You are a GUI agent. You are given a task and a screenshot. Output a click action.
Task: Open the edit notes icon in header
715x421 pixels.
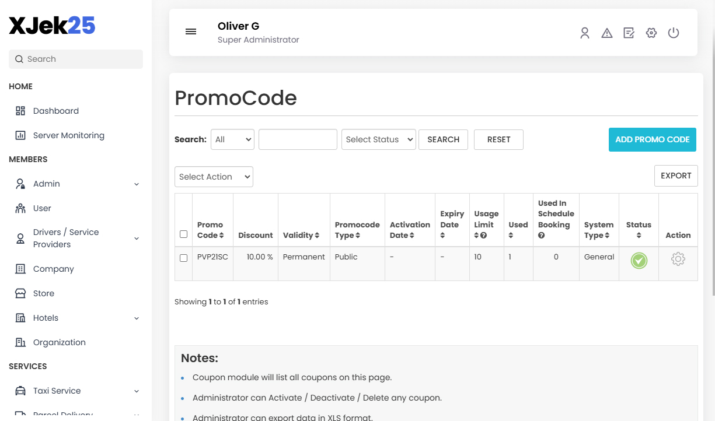[x=629, y=33]
